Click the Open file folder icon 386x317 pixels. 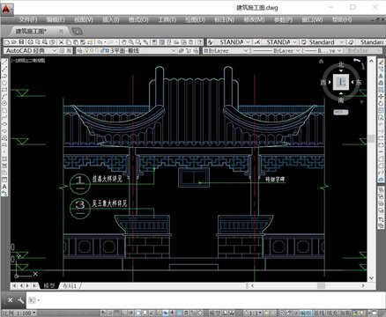(14, 42)
